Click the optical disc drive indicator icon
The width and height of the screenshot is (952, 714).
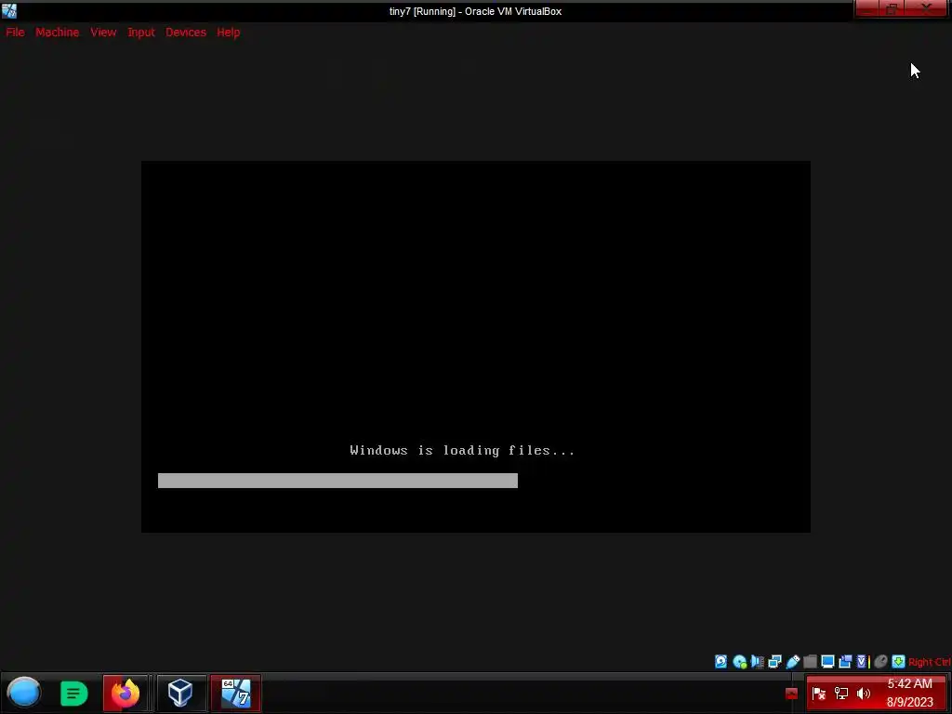[x=739, y=662]
